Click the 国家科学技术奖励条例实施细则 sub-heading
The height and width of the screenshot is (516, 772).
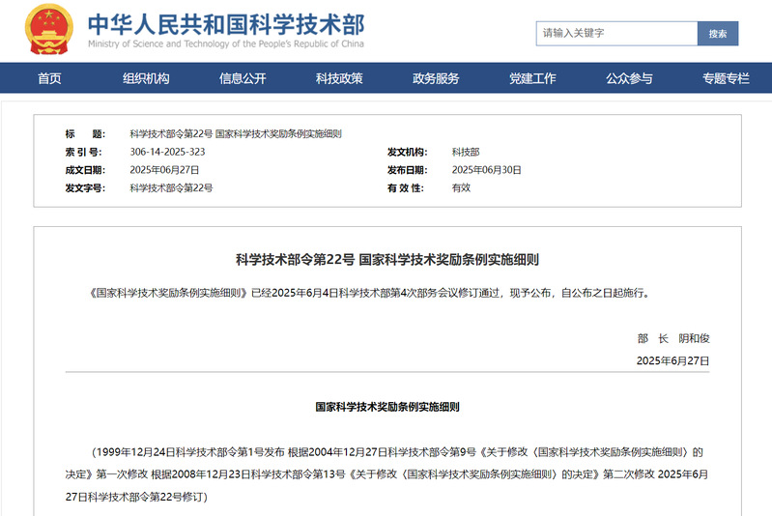[386, 407]
